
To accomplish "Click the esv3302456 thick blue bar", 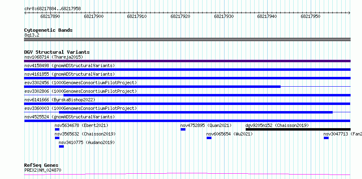I will tap(153, 87).
